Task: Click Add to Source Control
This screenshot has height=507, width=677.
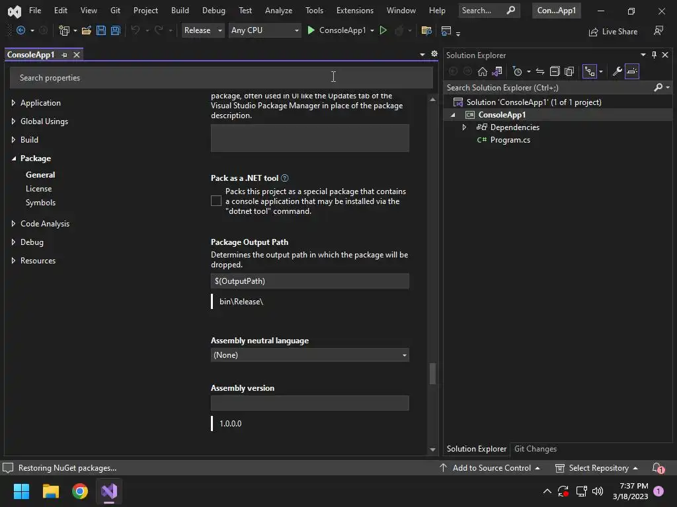Action: coord(491,468)
